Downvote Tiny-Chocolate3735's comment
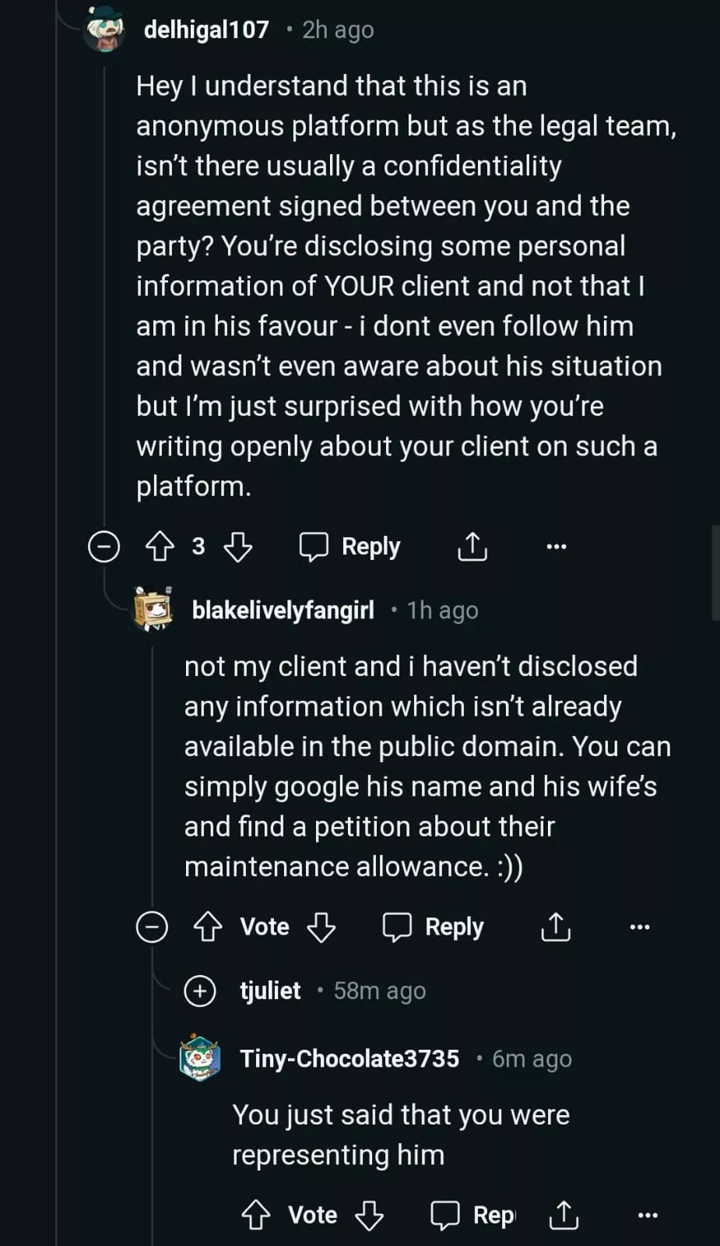Screen dimensions: 720x1246 pos(369,1215)
